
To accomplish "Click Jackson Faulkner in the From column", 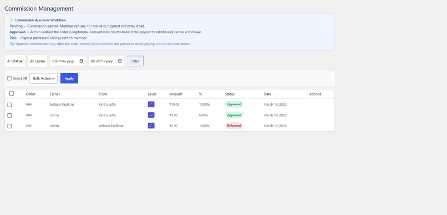I will pyautogui.click(x=111, y=126).
